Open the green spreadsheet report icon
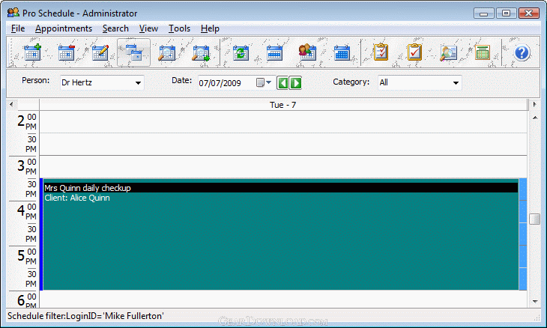547x328 pixels. point(482,53)
